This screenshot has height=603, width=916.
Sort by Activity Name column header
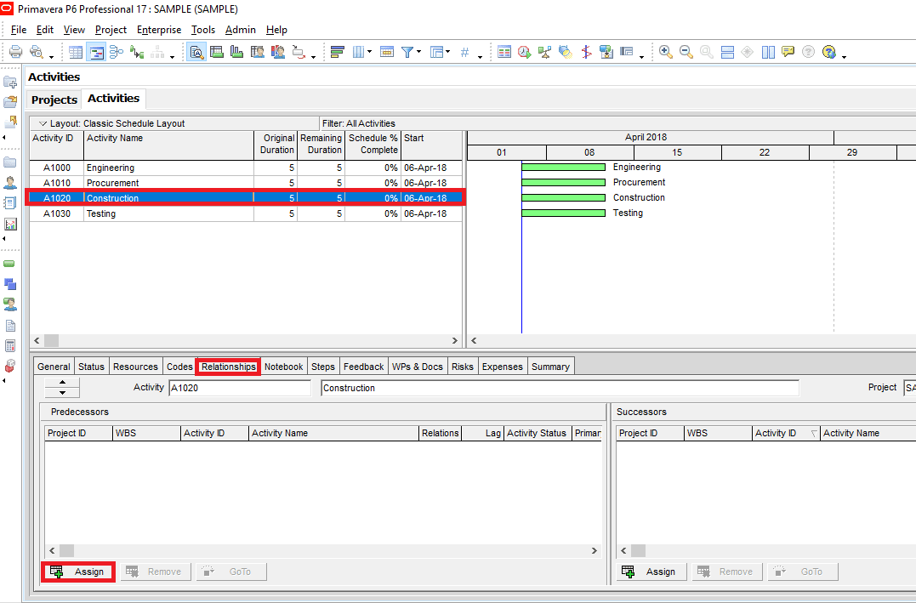click(169, 145)
